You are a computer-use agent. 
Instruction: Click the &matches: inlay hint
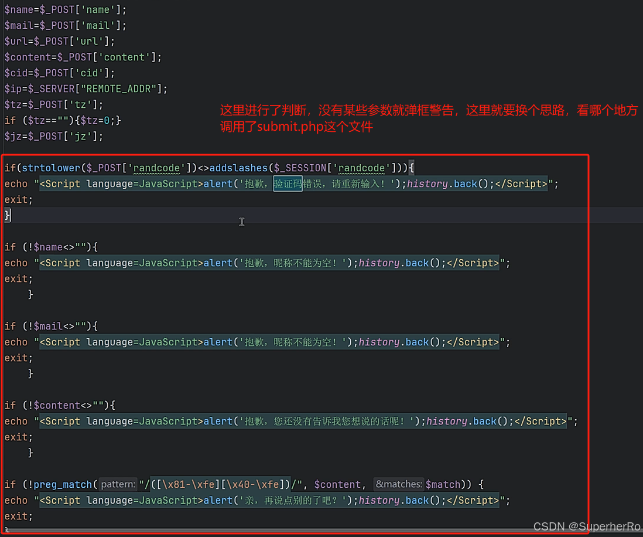pos(399,484)
